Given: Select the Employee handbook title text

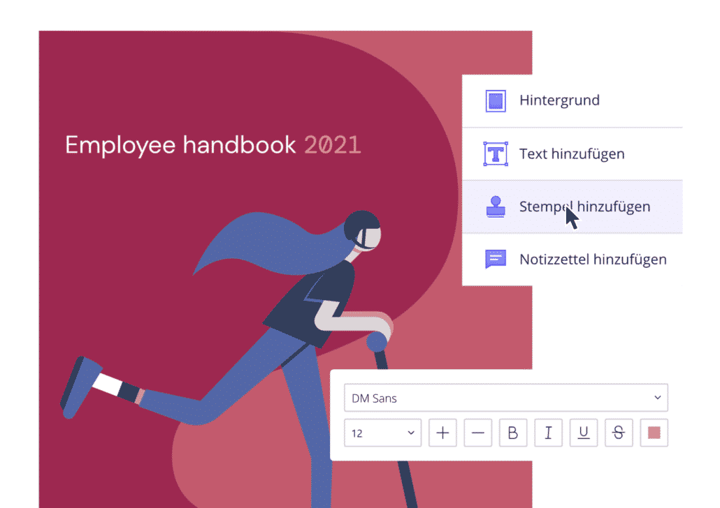Looking at the screenshot, I should click(180, 146).
